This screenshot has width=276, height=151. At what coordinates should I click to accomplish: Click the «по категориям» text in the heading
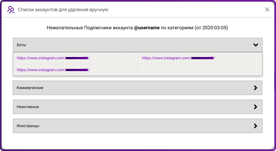177,28
